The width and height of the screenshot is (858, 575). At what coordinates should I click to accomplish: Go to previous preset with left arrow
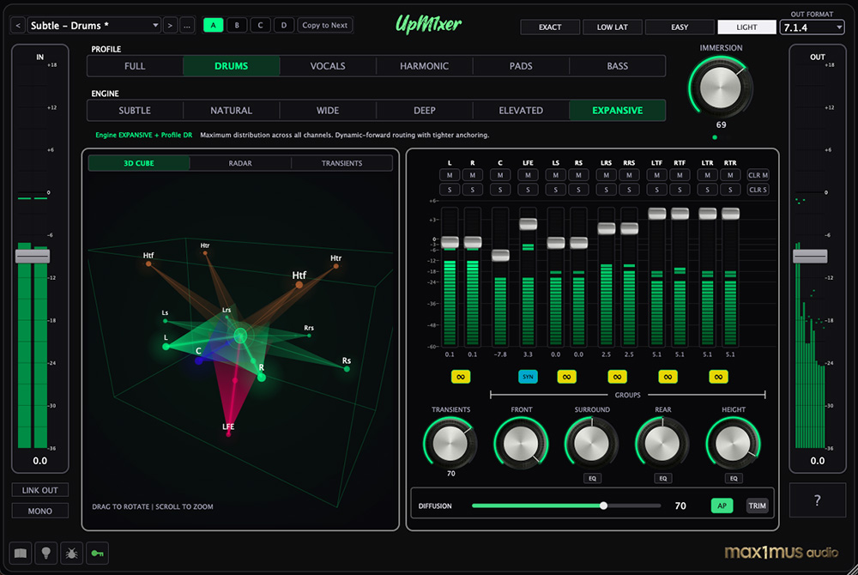[17, 26]
